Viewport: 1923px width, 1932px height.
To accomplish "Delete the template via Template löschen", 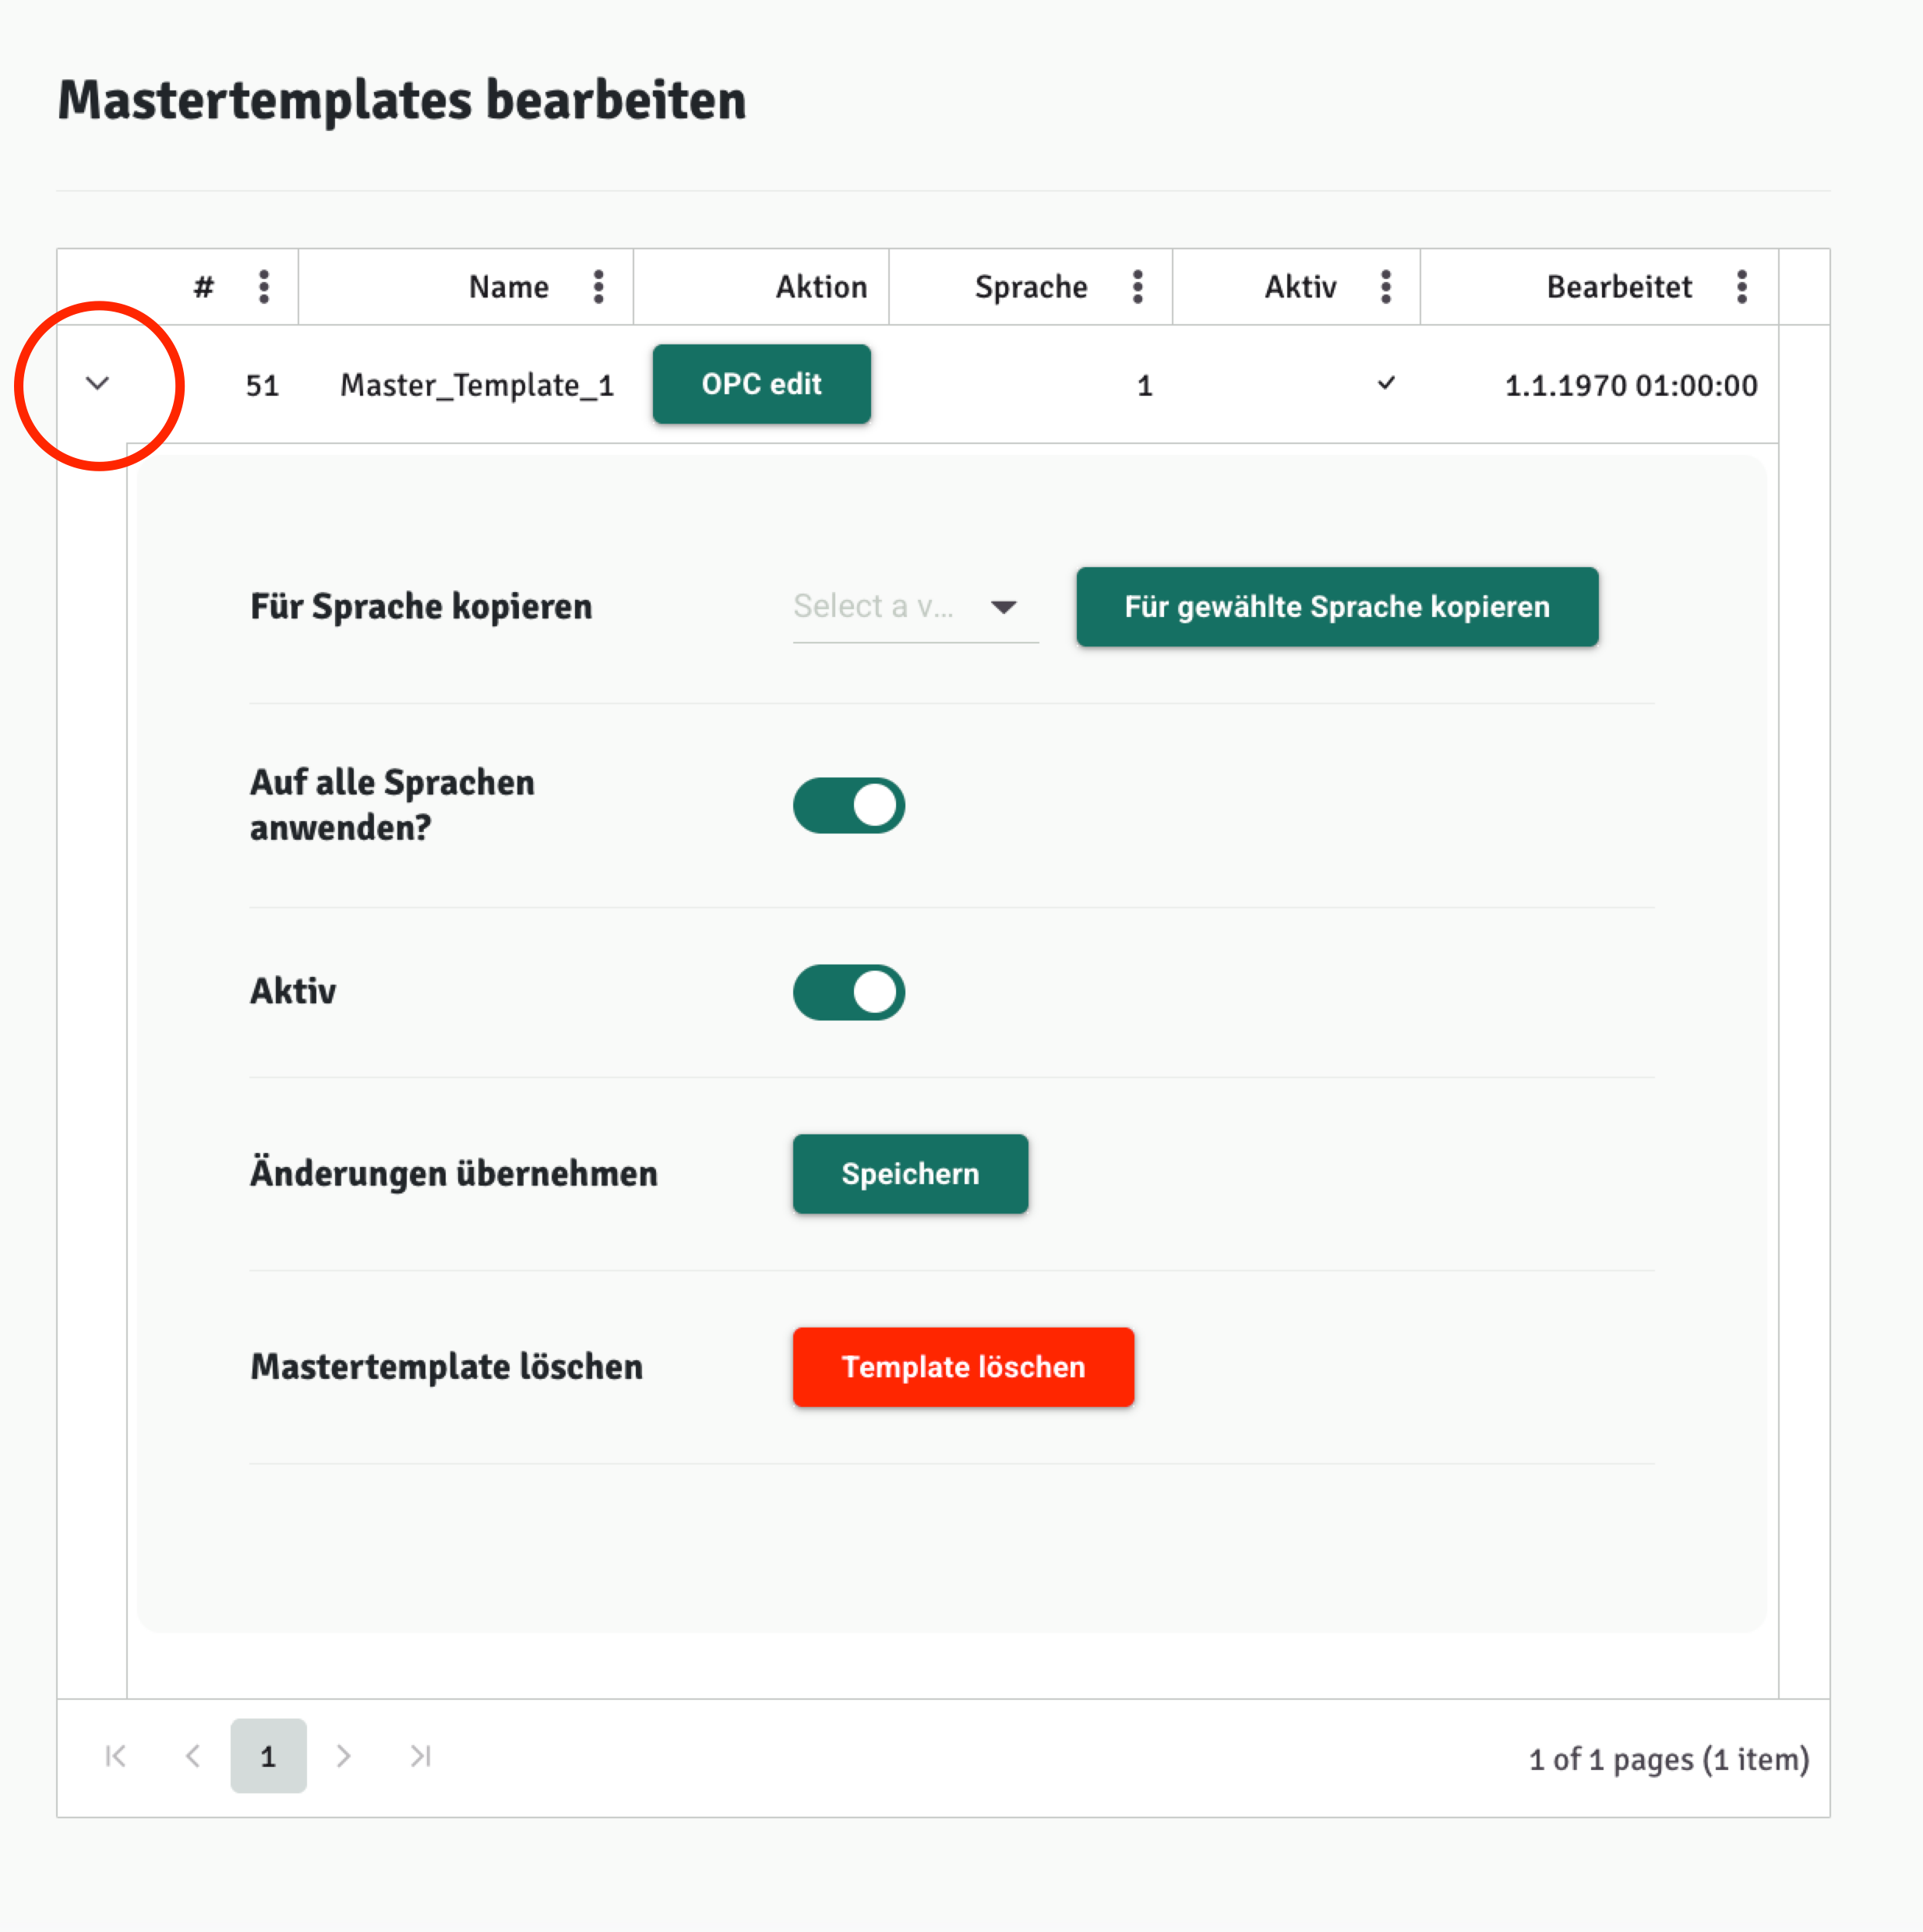I will pyautogui.click(x=963, y=1367).
